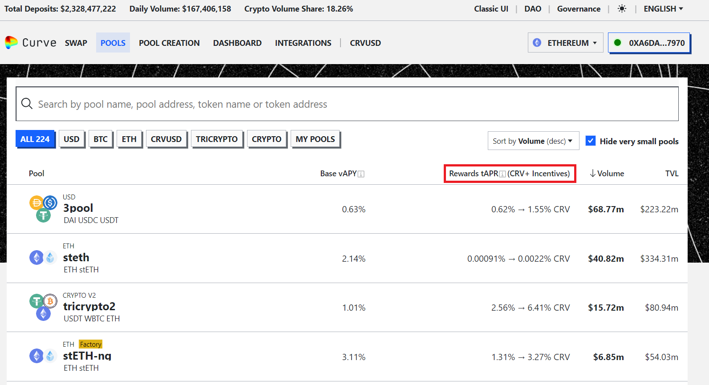
Task: Click the steth pool stETH icon
Action: pos(50,257)
